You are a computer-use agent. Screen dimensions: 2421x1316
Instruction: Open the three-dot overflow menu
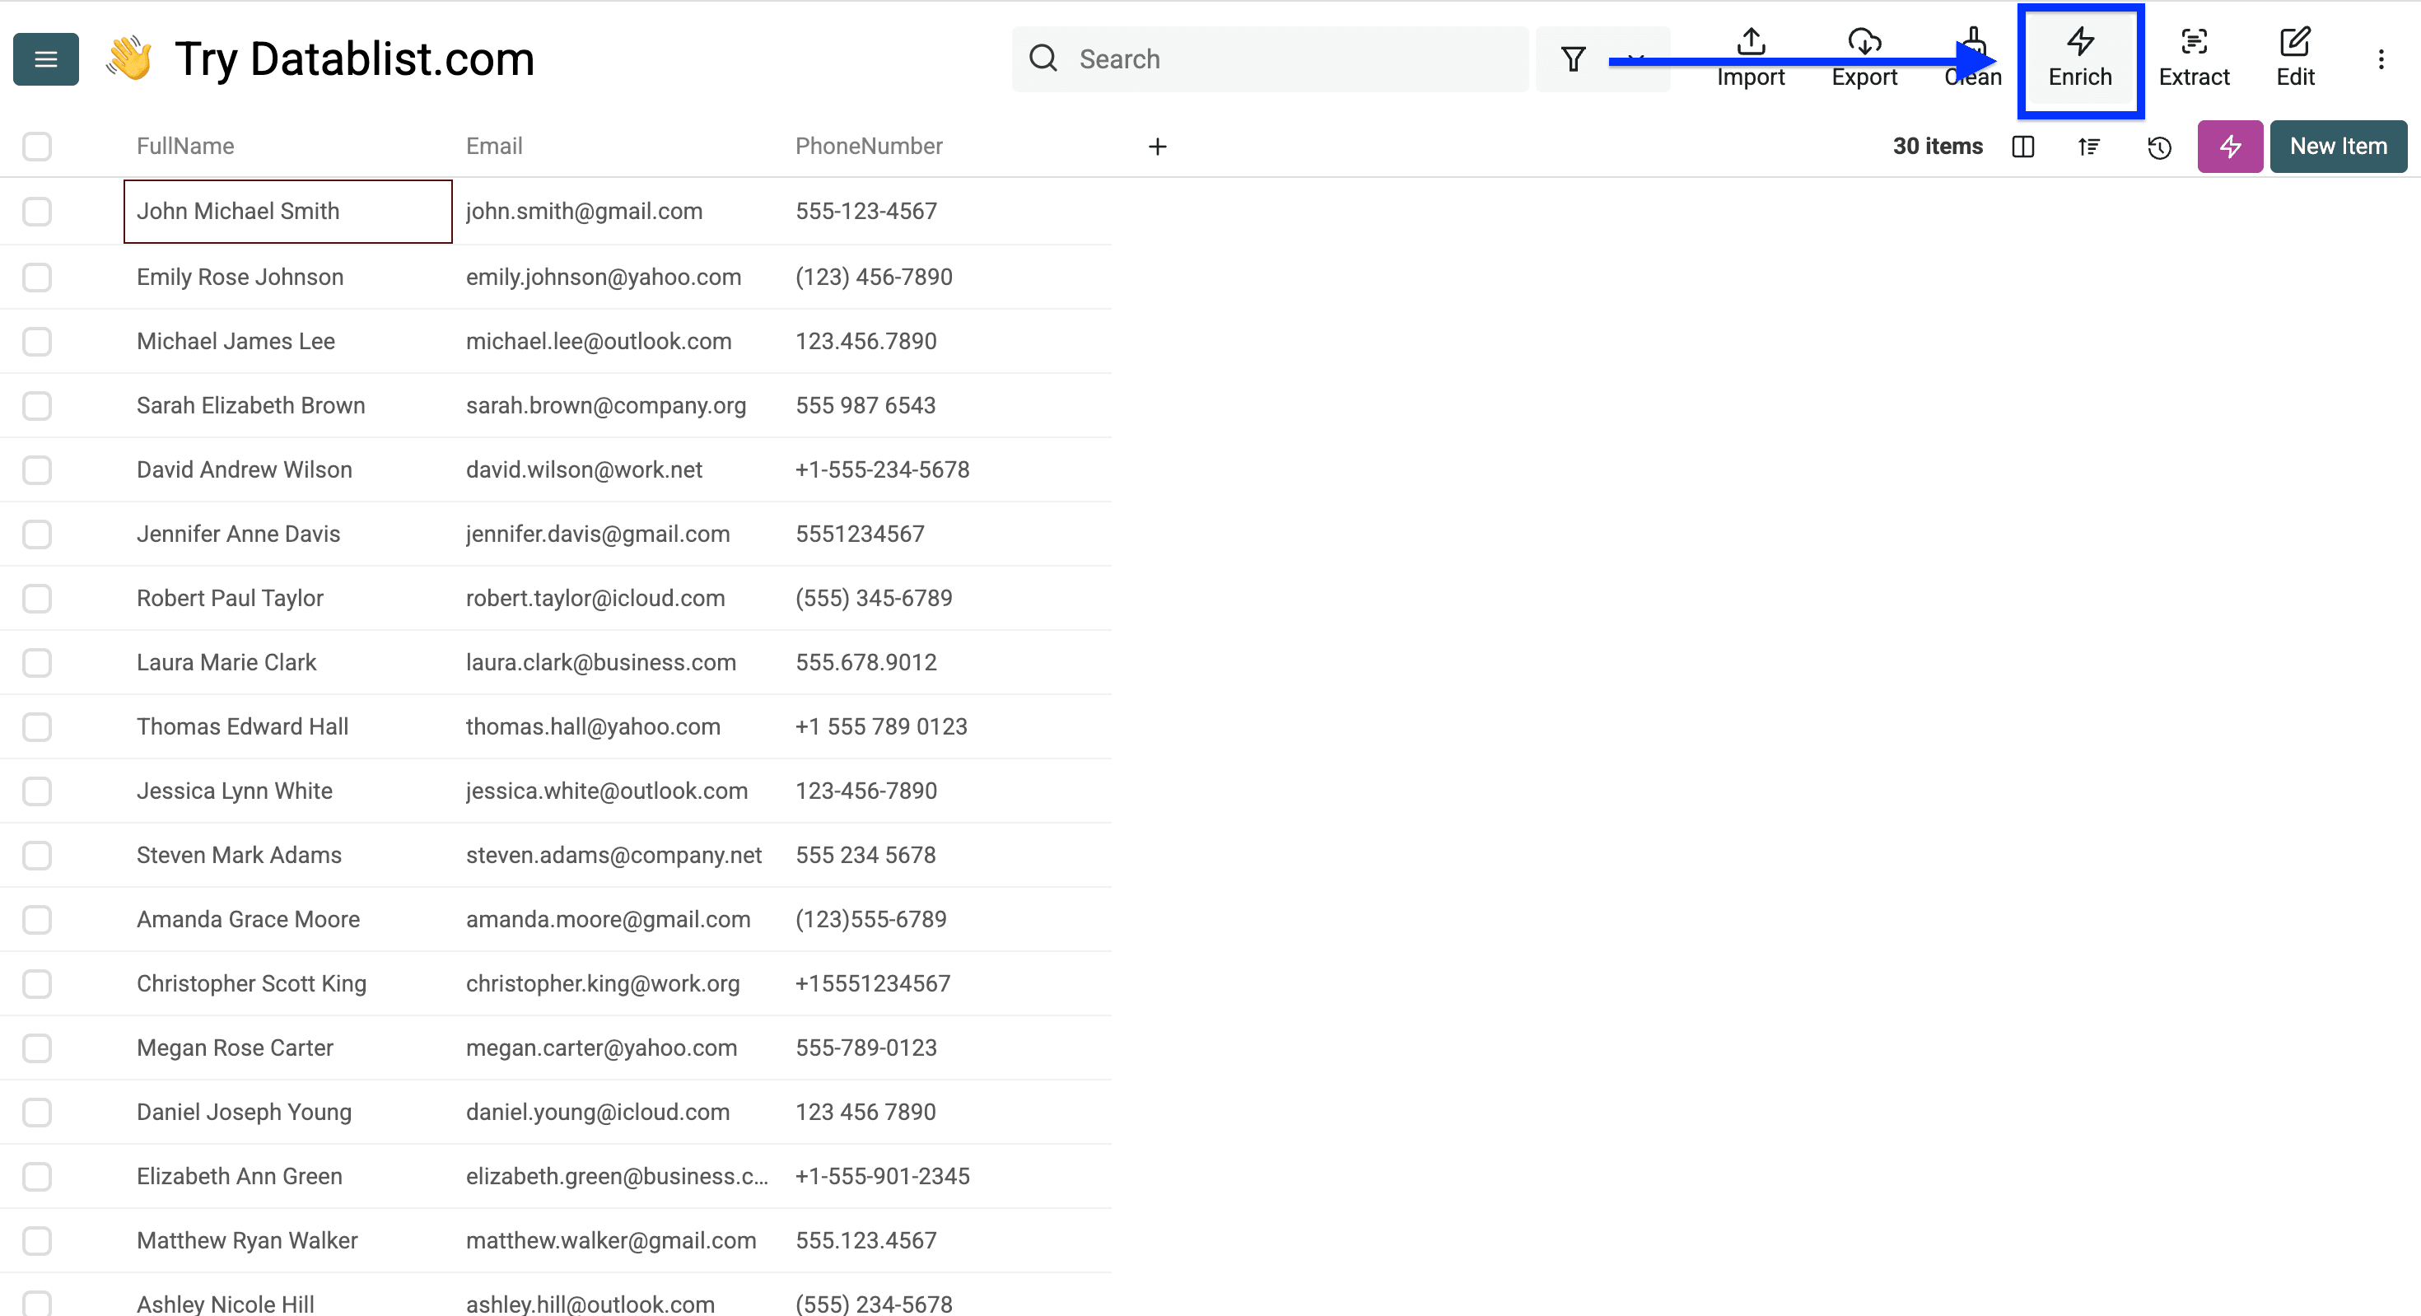click(2381, 58)
